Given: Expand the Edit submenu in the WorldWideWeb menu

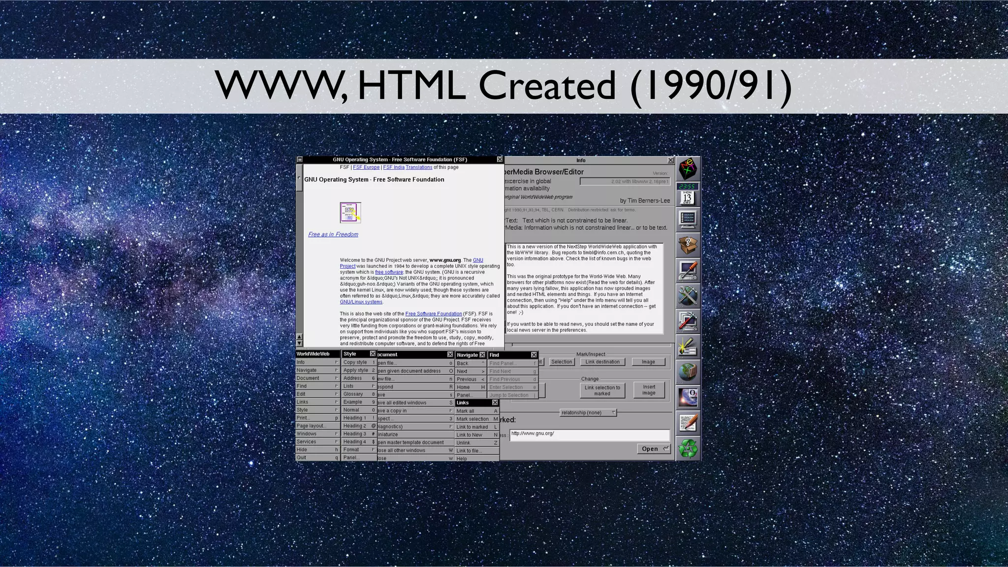Looking at the screenshot, I should point(317,394).
